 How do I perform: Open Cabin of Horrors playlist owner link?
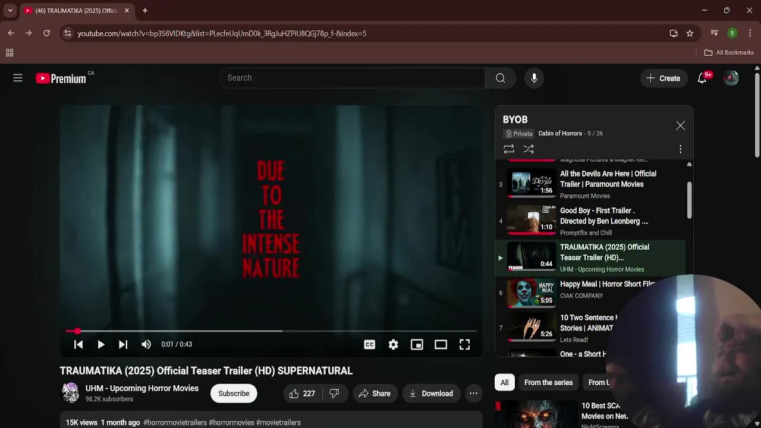coord(560,133)
